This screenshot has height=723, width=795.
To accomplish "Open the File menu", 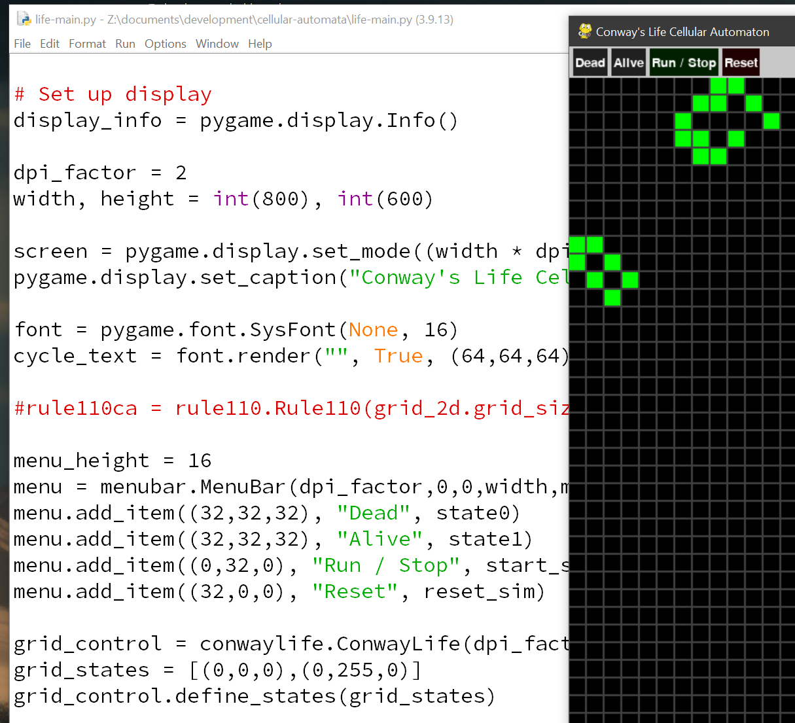I will click(x=22, y=44).
